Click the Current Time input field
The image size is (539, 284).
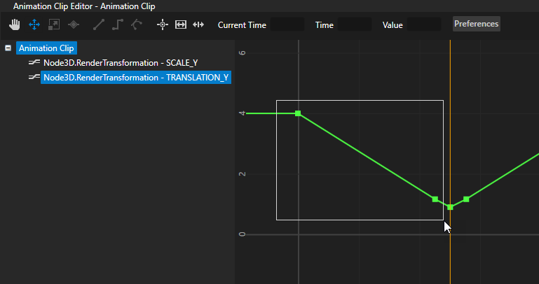pyautogui.click(x=287, y=24)
